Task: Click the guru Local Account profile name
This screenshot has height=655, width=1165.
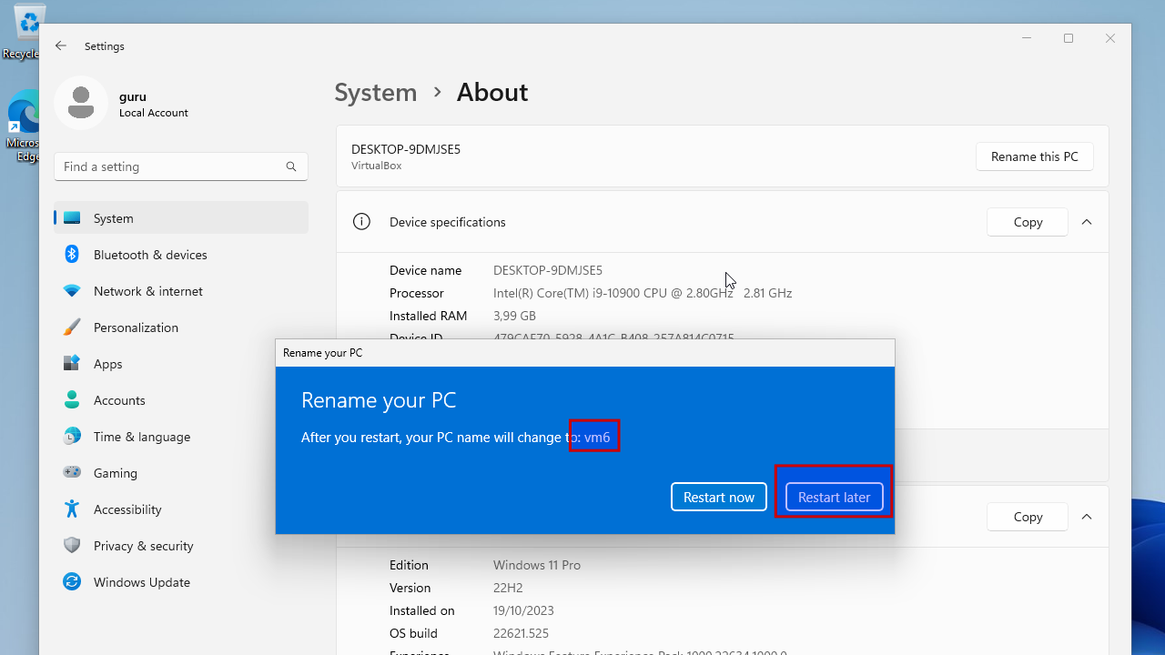Action: pos(154,104)
